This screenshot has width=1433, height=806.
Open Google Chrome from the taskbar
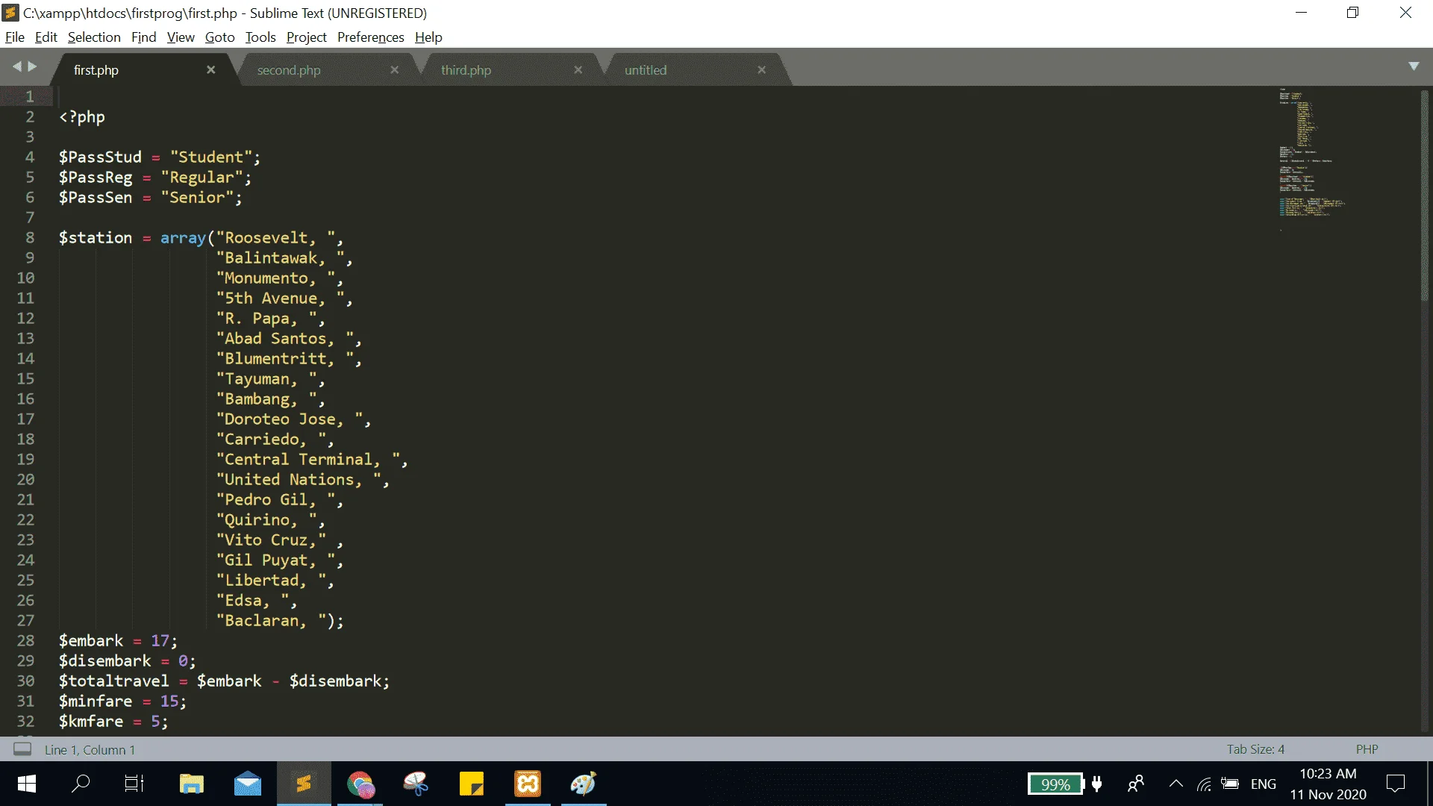(x=360, y=784)
